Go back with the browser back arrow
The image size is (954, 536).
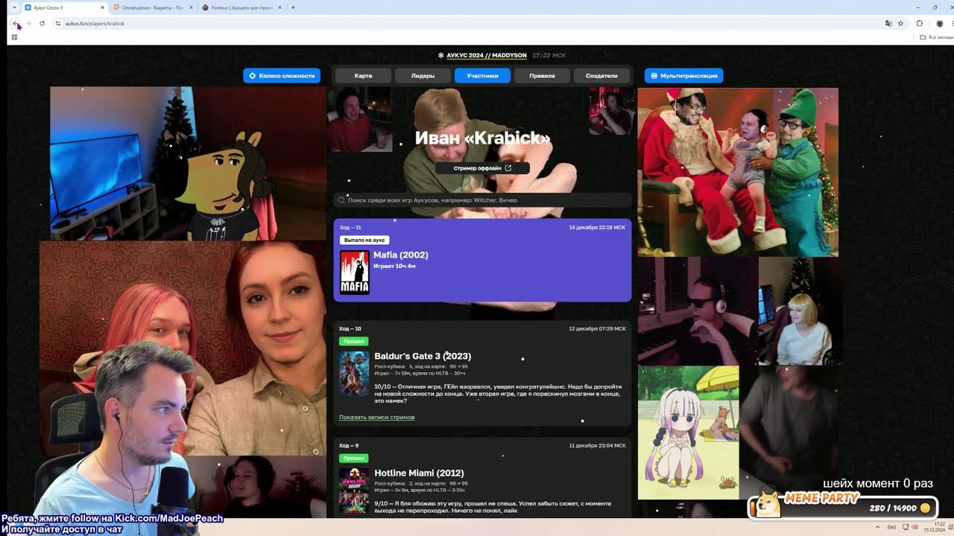16,23
